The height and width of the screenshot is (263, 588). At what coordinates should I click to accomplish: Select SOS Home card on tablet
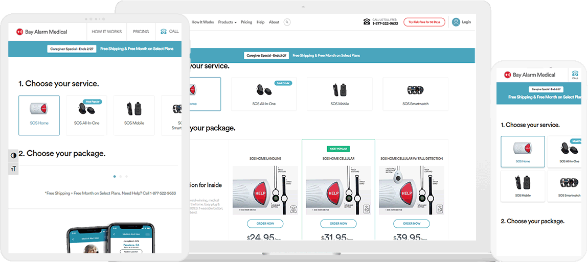click(x=39, y=115)
